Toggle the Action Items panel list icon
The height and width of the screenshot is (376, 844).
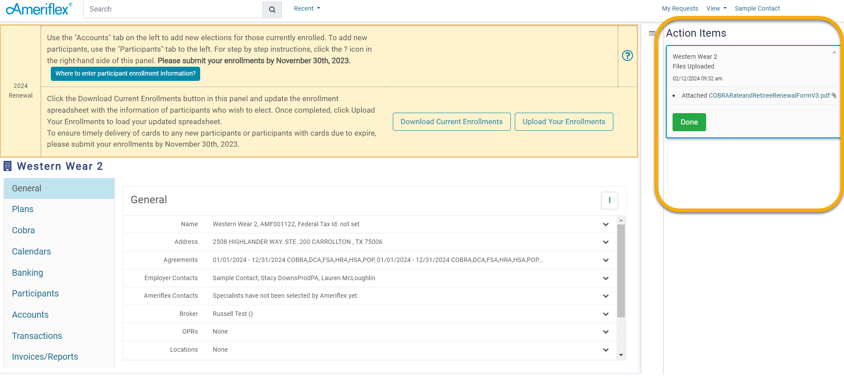click(x=652, y=34)
